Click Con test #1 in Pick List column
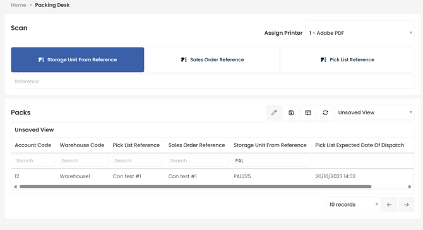 [127, 176]
